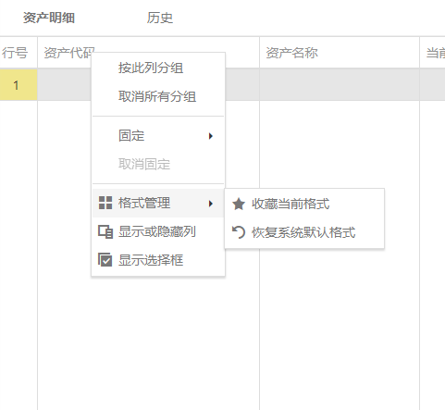This screenshot has width=445, height=410.
Task: Choose 取消所有分组 menu entry
Action: [x=158, y=96]
